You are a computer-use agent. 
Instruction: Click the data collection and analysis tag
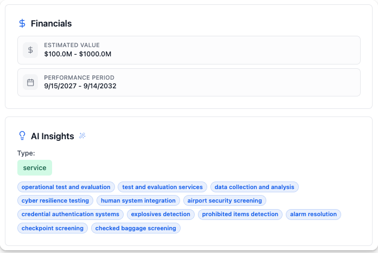254,187
